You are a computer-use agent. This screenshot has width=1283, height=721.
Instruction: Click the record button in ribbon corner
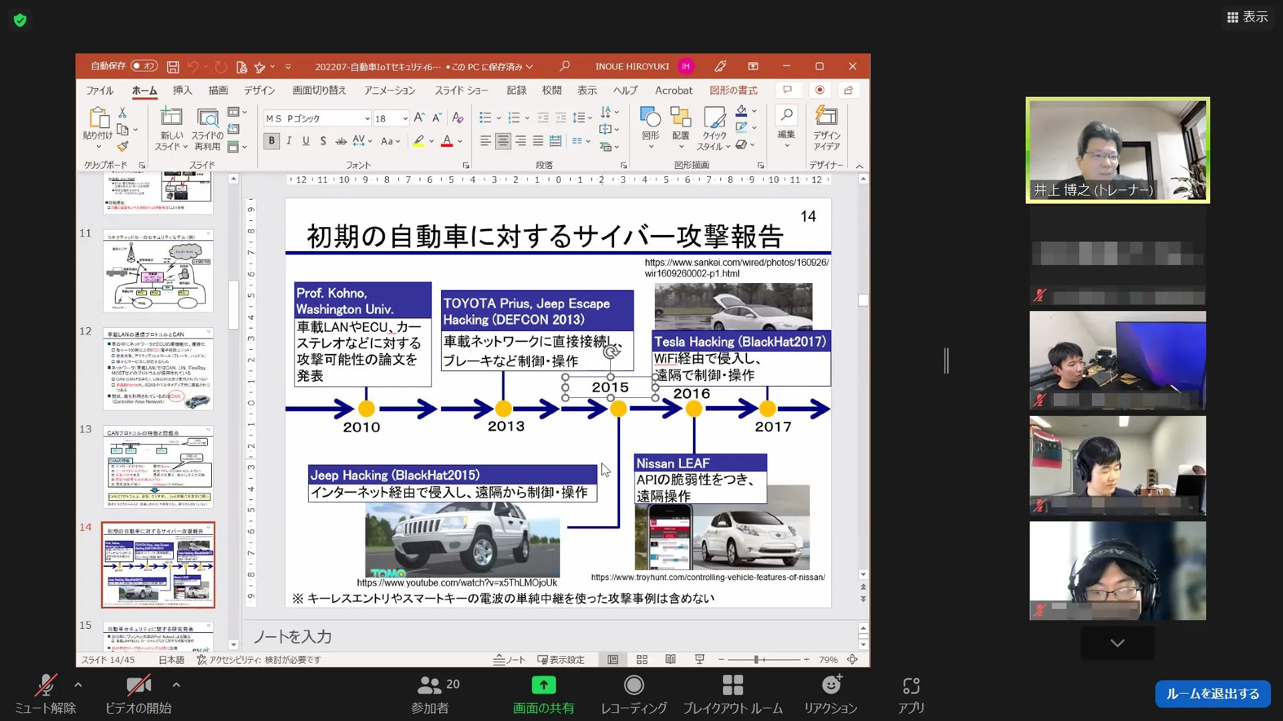(820, 90)
